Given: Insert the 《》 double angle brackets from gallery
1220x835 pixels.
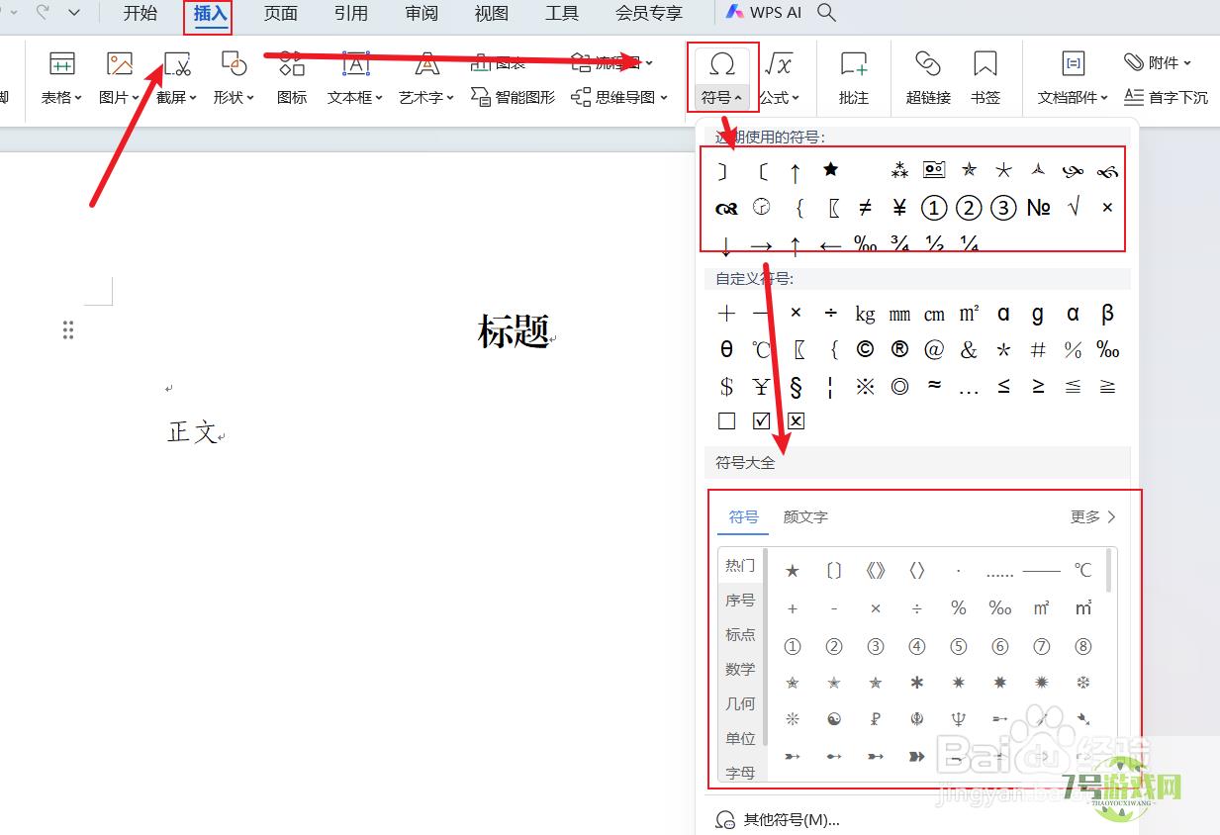Looking at the screenshot, I should coord(875,571).
